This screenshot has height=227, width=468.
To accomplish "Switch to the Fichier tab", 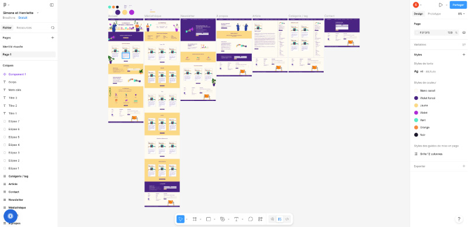I will [x=7, y=28].
